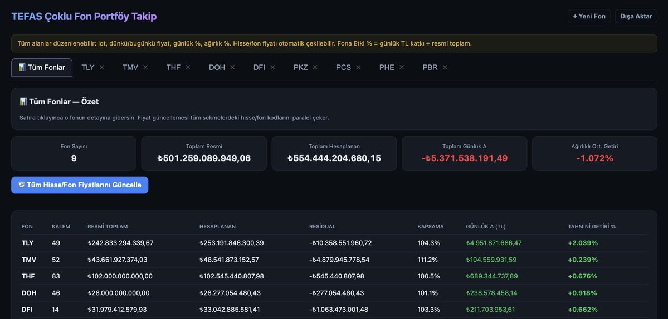
Task: Click TMV estimated return +0.239%
Action: pyautogui.click(x=583, y=260)
